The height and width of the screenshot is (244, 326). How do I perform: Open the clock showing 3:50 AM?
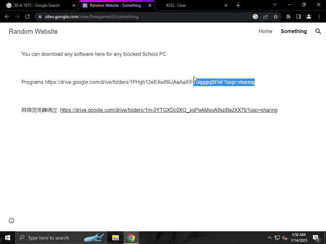(299, 238)
